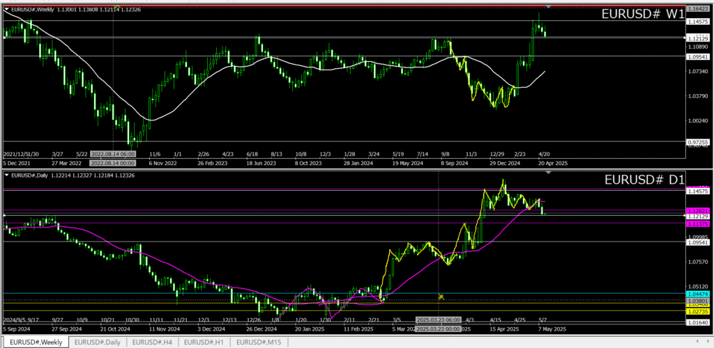Click the 1.07340 price scale value
714x348 pixels.
pos(698,71)
